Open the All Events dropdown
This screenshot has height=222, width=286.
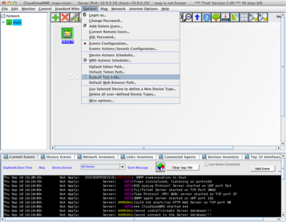click(103, 167)
